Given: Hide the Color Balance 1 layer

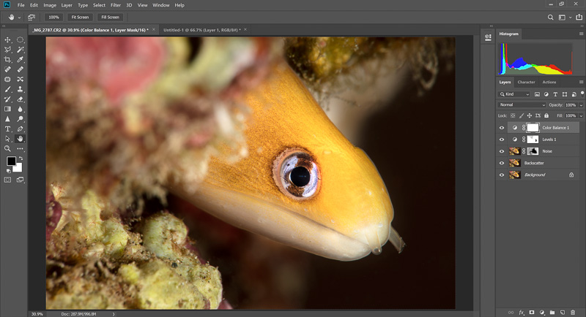Looking at the screenshot, I should (x=502, y=127).
